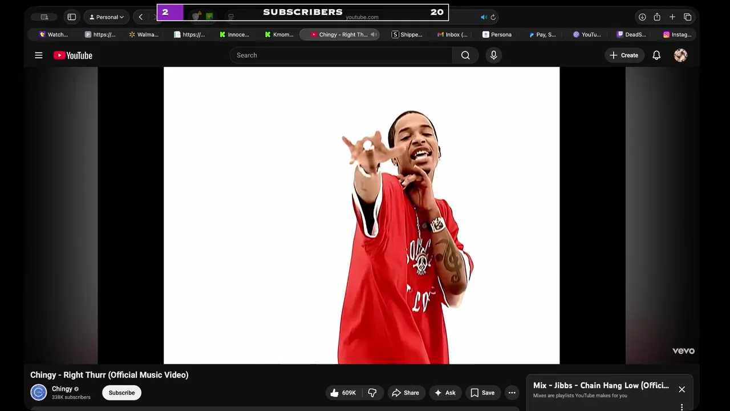Toggle Safari sidebar button
Image resolution: width=730 pixels, height=411 pixels.
72,17
